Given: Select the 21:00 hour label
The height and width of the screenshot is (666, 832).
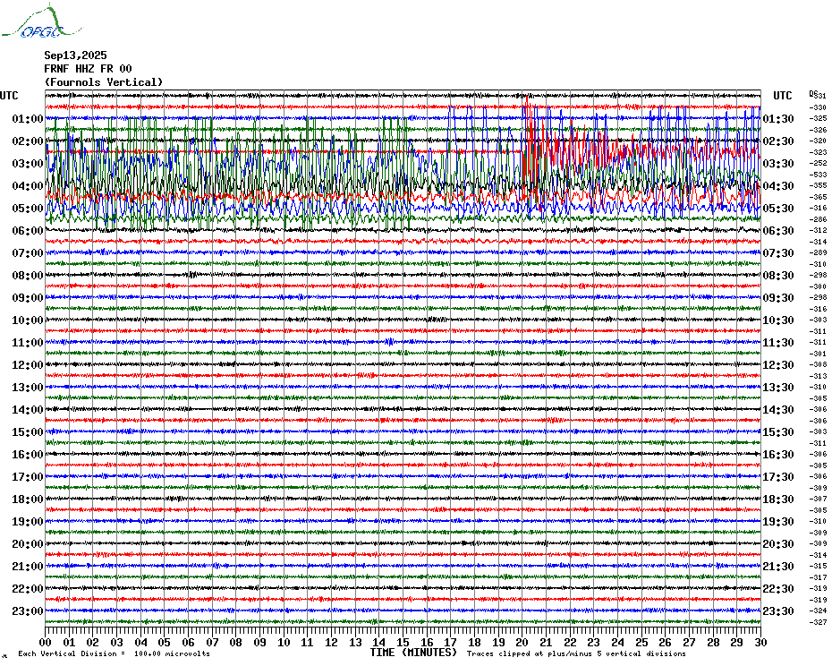Looking at the screenshot, I should pos(28,566).
